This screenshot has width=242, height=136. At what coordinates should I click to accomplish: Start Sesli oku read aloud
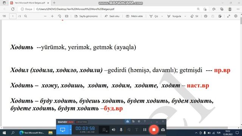[112, 16]
